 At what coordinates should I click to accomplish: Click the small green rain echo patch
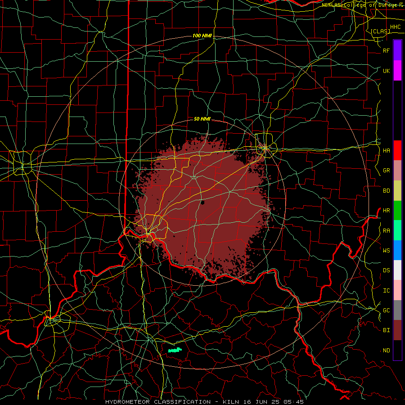175,350
